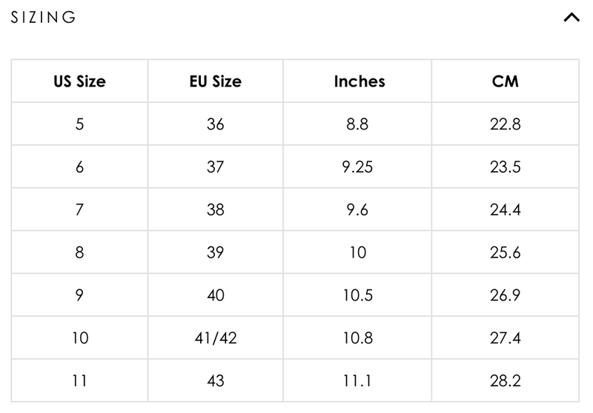The height and width of the screenshot is (413, 593).
Task: Click the EU size 43 cell
Action: tap(216, 382)
